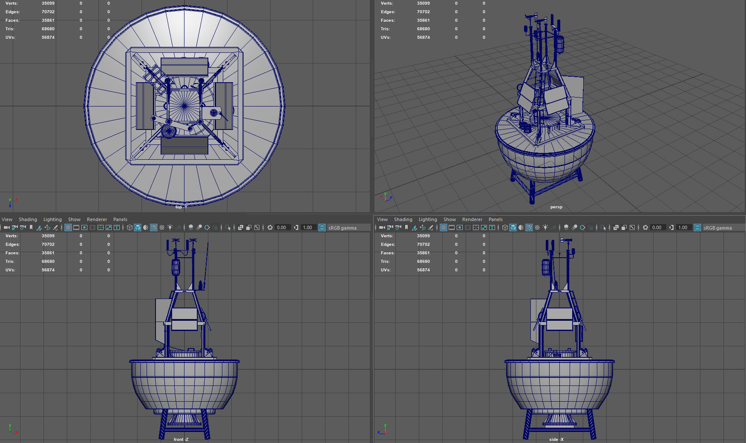Click Gamma icon in front view toolbar
The height and width of the screenshot is (443, 746).
point(296,227)
